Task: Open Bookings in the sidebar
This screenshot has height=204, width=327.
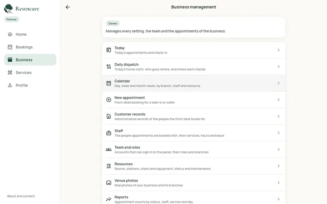Action: 30,47
